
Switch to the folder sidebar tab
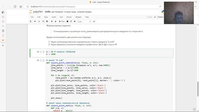[3, 26]
